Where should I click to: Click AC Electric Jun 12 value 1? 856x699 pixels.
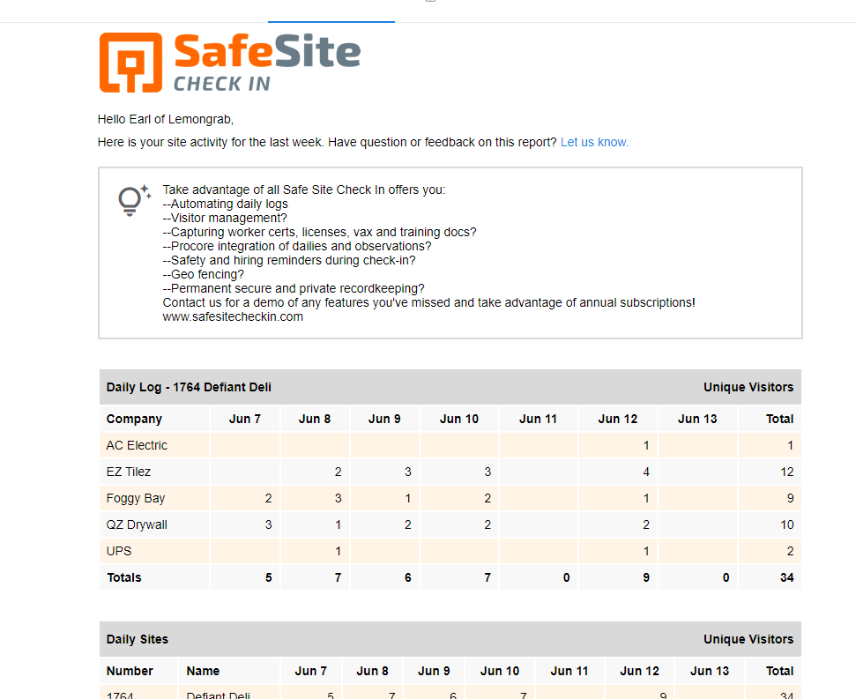(x=646, y=445)
